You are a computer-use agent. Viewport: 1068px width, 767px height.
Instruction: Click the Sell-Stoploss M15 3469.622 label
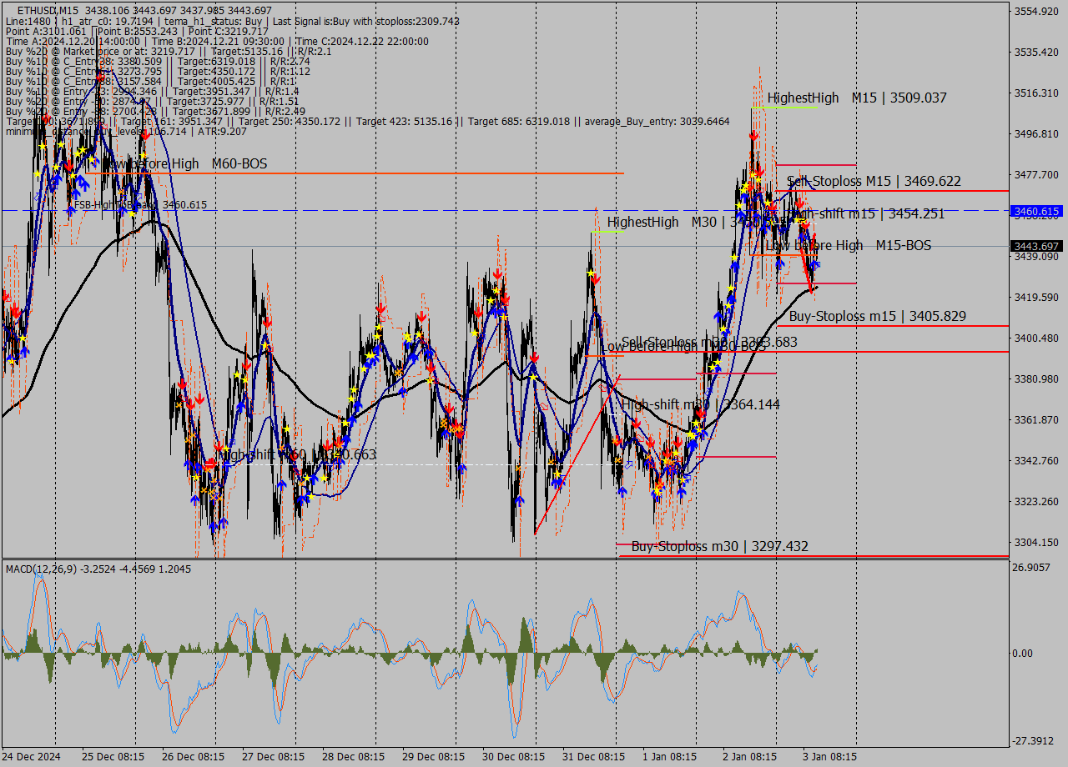pos(874,181)
